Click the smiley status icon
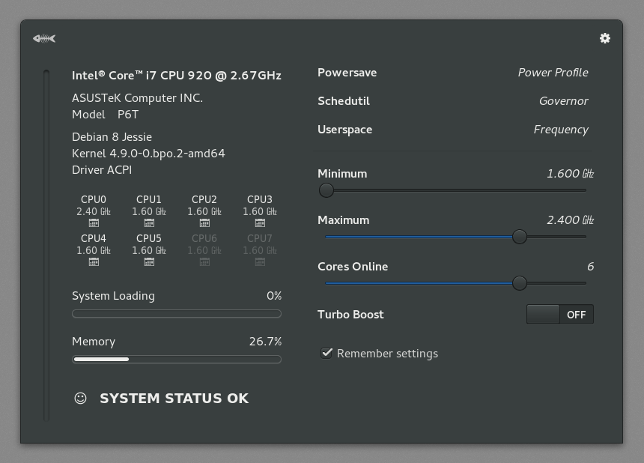 pyautogui.click(x=81, y=398)
